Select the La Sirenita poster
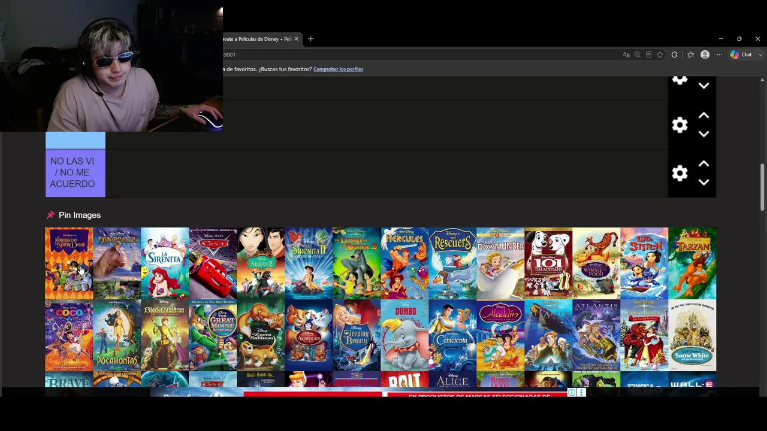Screen dimensions: 767x431 [x=165, y=263]
